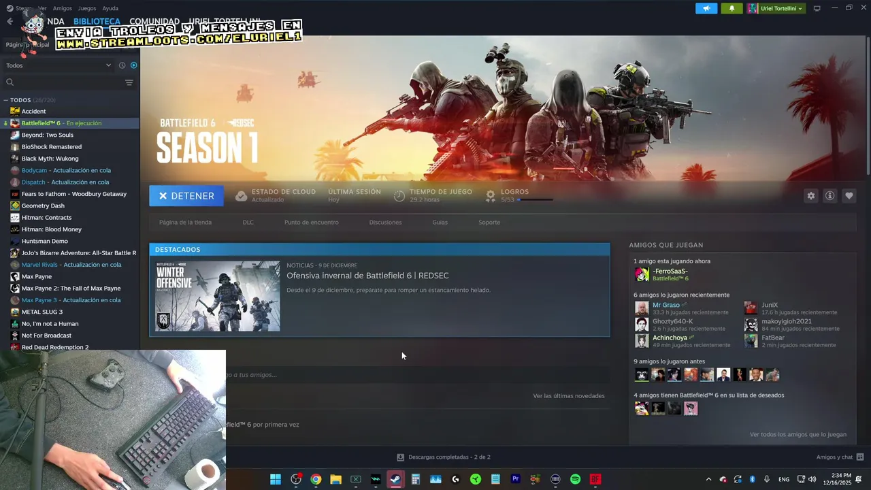871x490 pixels.
Task: Open Página de la tienda tab
Action: [x=185, y=223]
